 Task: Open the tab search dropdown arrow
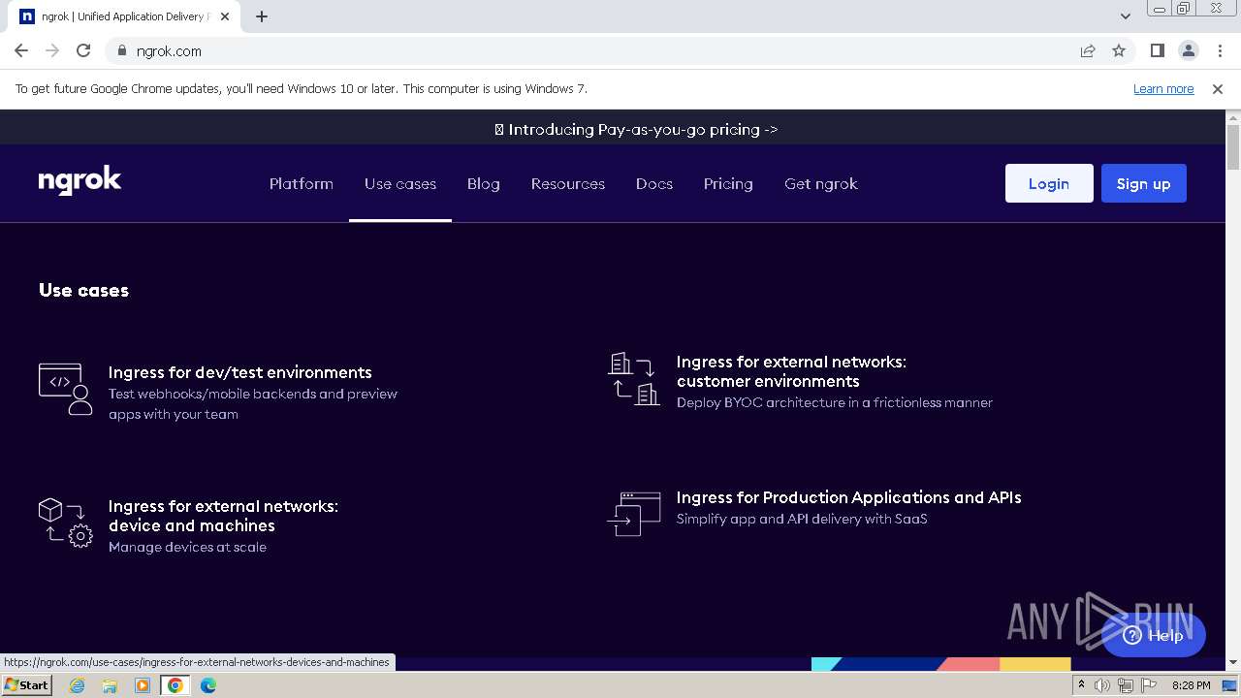[x=1125, y=16]
